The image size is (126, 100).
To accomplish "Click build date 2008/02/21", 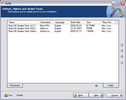I will (x=76, y=26).
